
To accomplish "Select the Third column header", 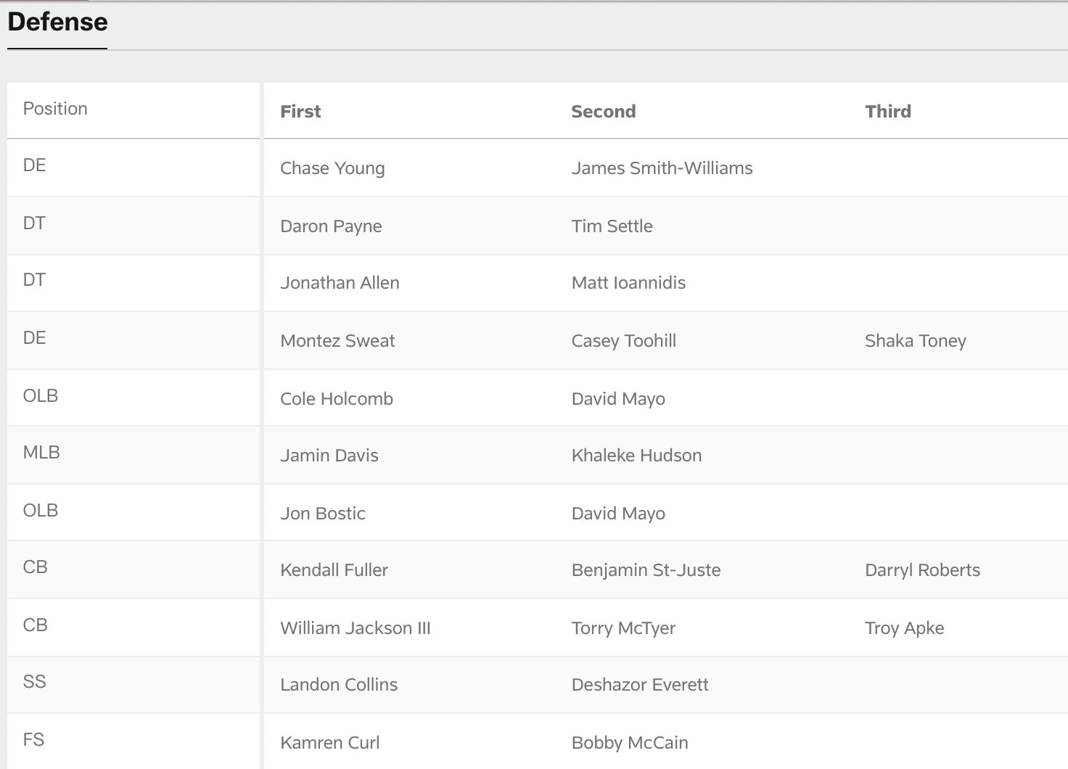I will tap(887, 111).
